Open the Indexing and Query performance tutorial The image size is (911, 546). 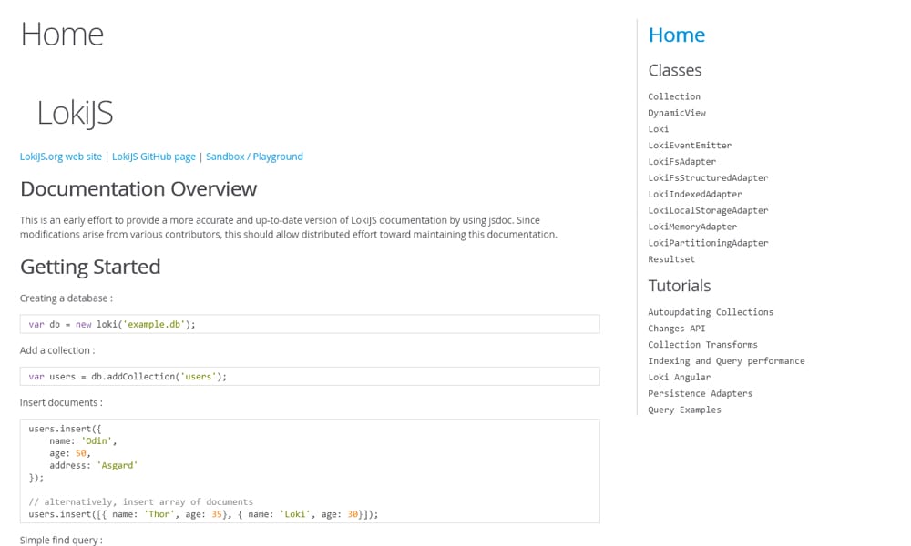tap(726, 360)
